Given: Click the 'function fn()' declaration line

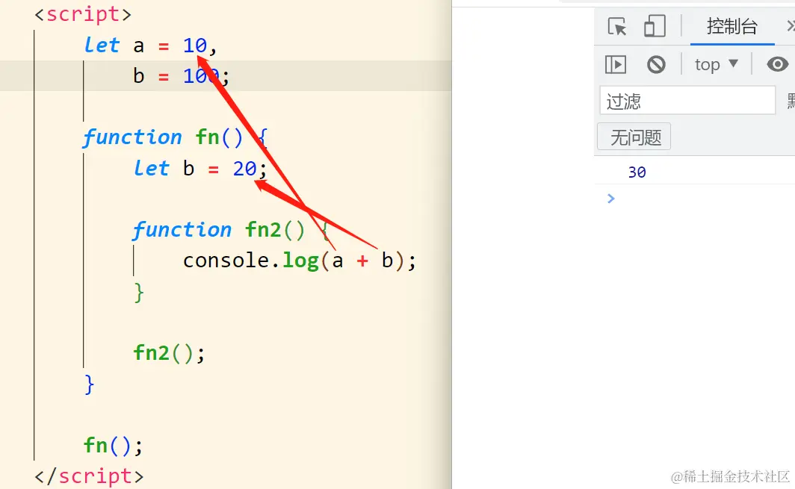Looking at the screenshot, I should [x=176, y=137].
